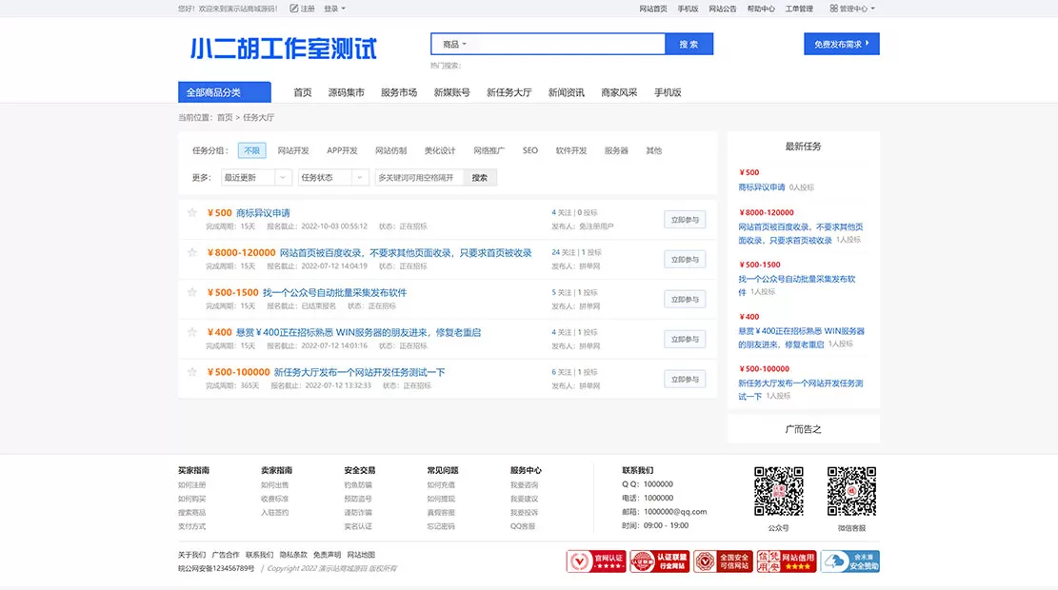Viewport: 1058px width, 590px height.
Task: Open 服务市场 nav item
Action: (x=399, y=92)
